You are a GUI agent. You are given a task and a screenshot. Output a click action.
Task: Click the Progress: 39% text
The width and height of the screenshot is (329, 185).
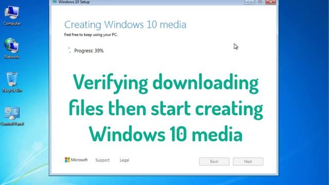89,50
